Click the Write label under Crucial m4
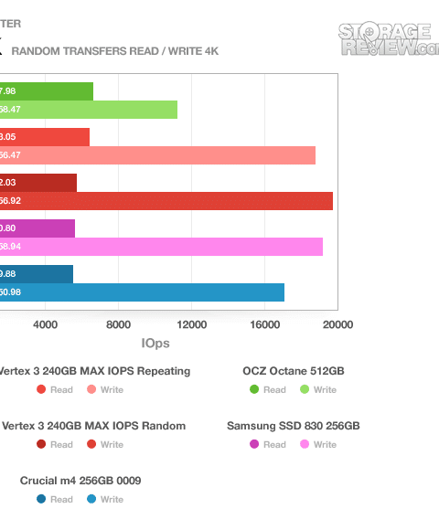 [112, 499]
